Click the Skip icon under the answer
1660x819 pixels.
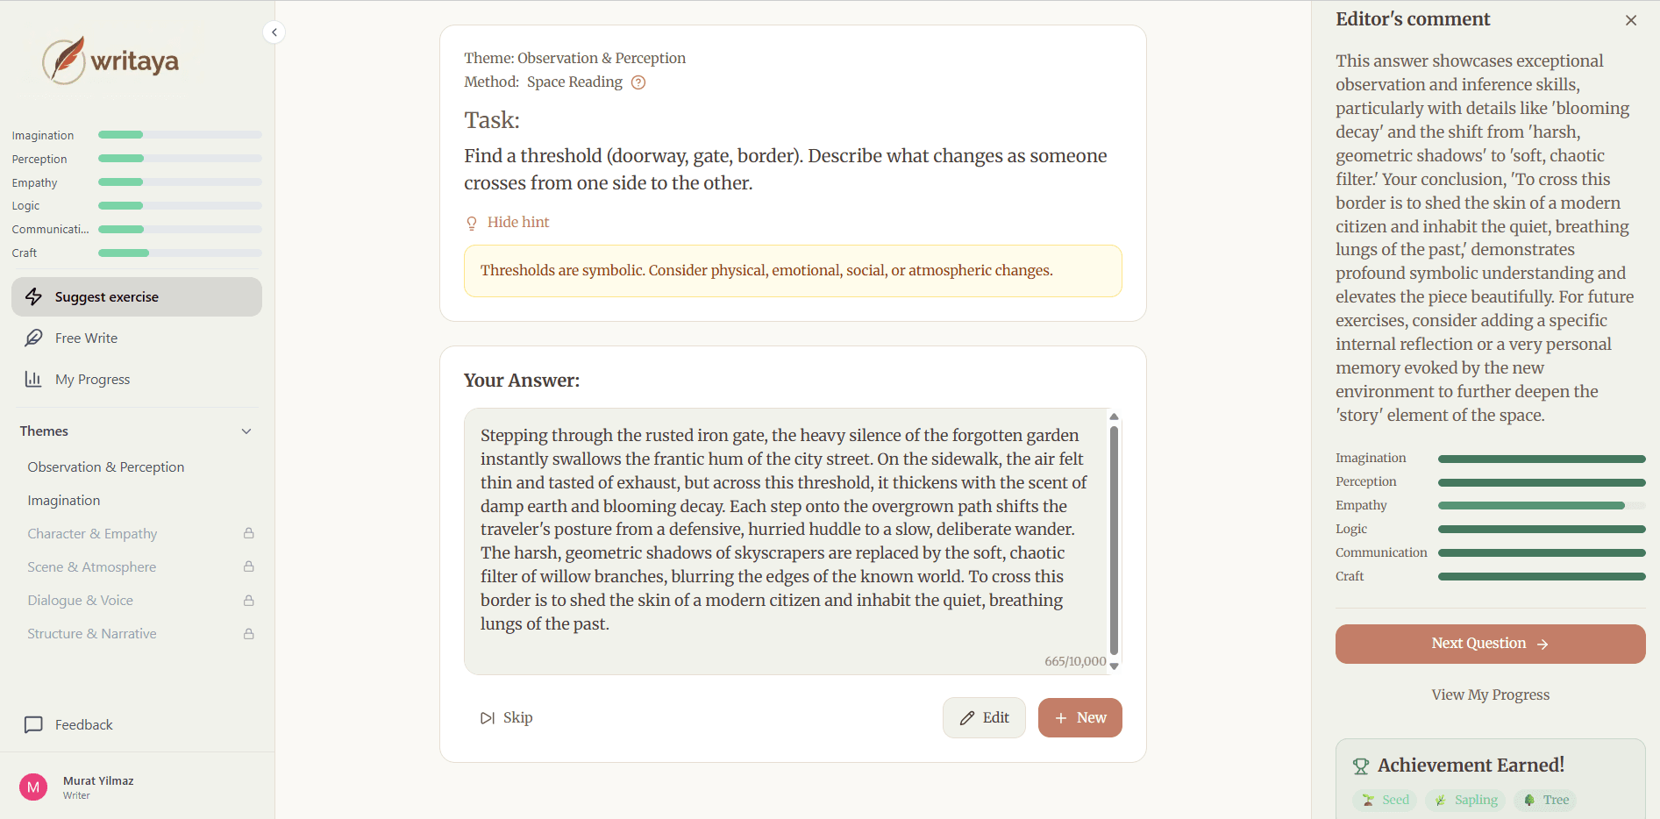click(488, 717)
